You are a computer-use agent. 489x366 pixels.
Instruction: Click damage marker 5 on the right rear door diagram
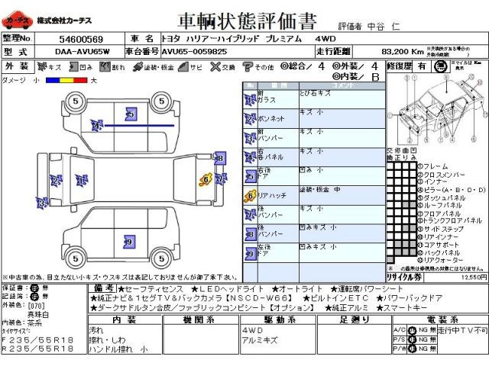(131, 114)
